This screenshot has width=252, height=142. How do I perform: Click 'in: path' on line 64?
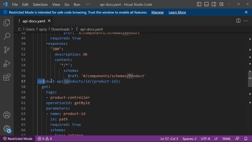pos(59,119)
